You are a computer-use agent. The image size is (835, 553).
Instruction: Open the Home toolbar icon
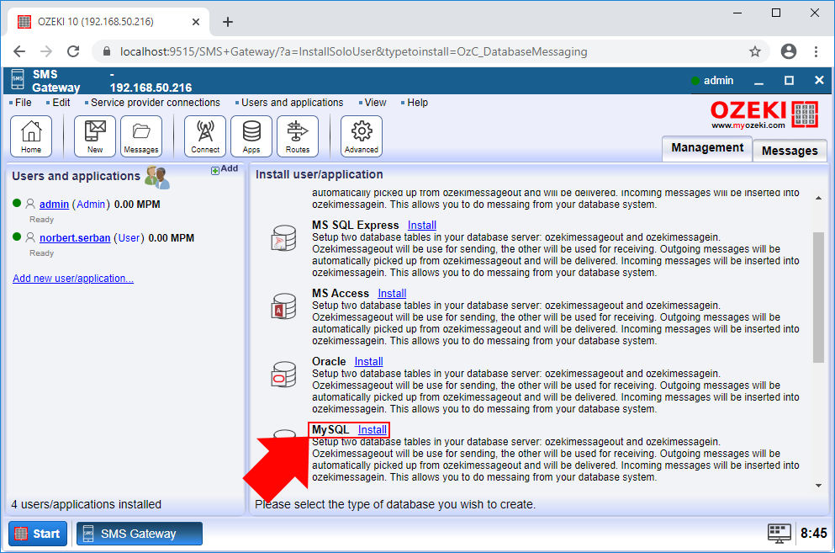(30, 135)
